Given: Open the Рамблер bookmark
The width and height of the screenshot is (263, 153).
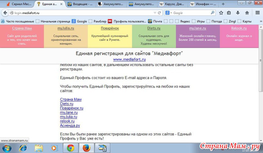Looking at the screenshot, I should pyautogui.click(x=98, y=21).
